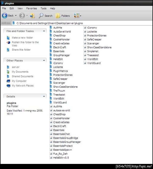Open the Favorites menu
The width and height of the screenshot is (153, 169).
32,8
